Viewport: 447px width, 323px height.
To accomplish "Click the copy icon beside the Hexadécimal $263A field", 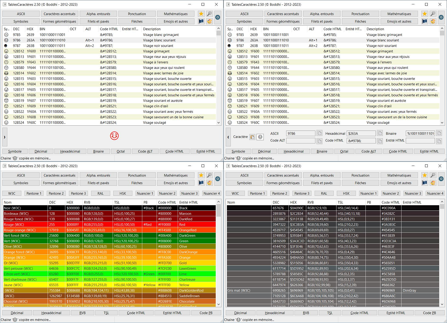I will coord(380,133).
